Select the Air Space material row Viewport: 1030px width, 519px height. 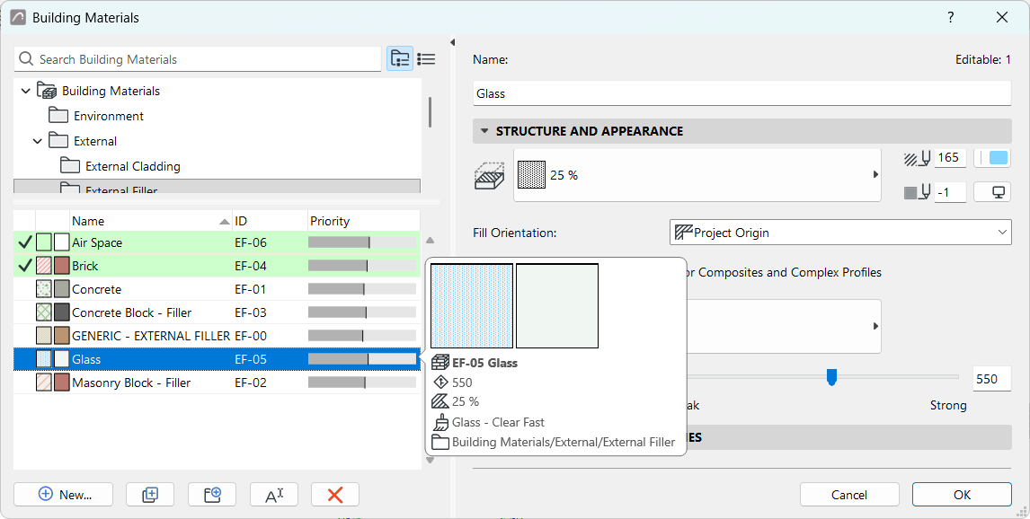point(217,242)
